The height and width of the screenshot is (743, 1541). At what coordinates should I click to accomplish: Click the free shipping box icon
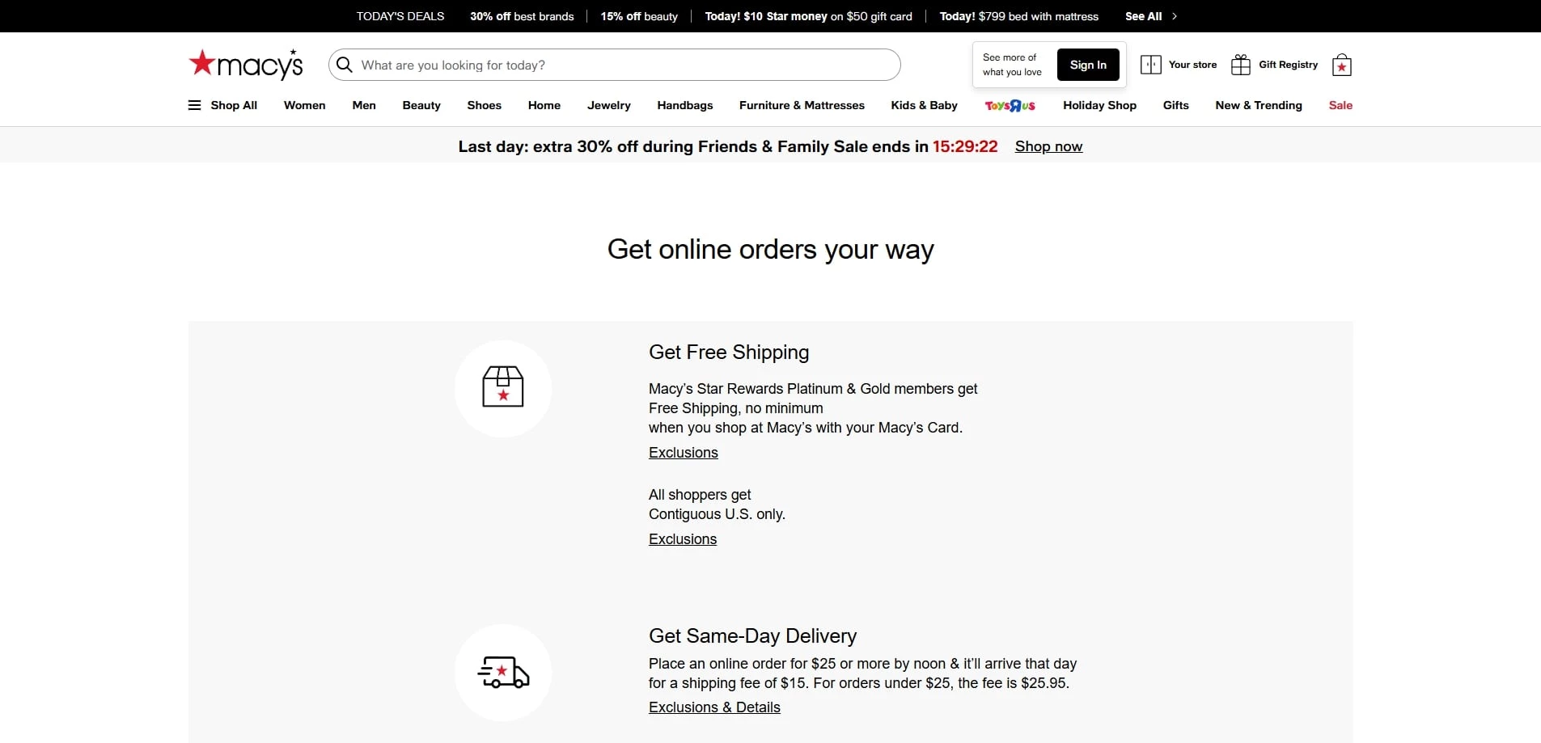[503, 388]
